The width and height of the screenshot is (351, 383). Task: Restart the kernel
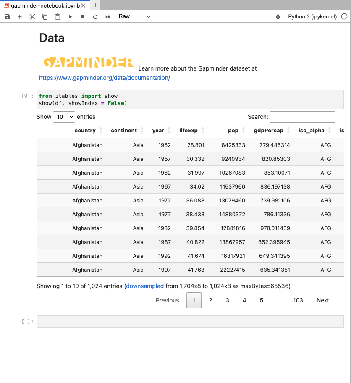[95, 17]
